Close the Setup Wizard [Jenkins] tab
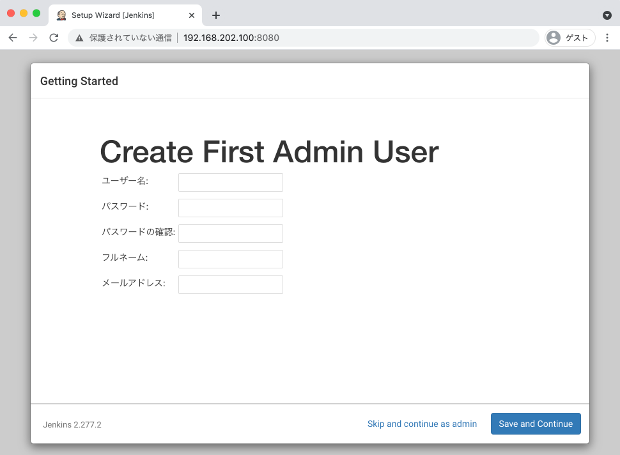Screen dimensions: 620x455 (x=192, y=15)
